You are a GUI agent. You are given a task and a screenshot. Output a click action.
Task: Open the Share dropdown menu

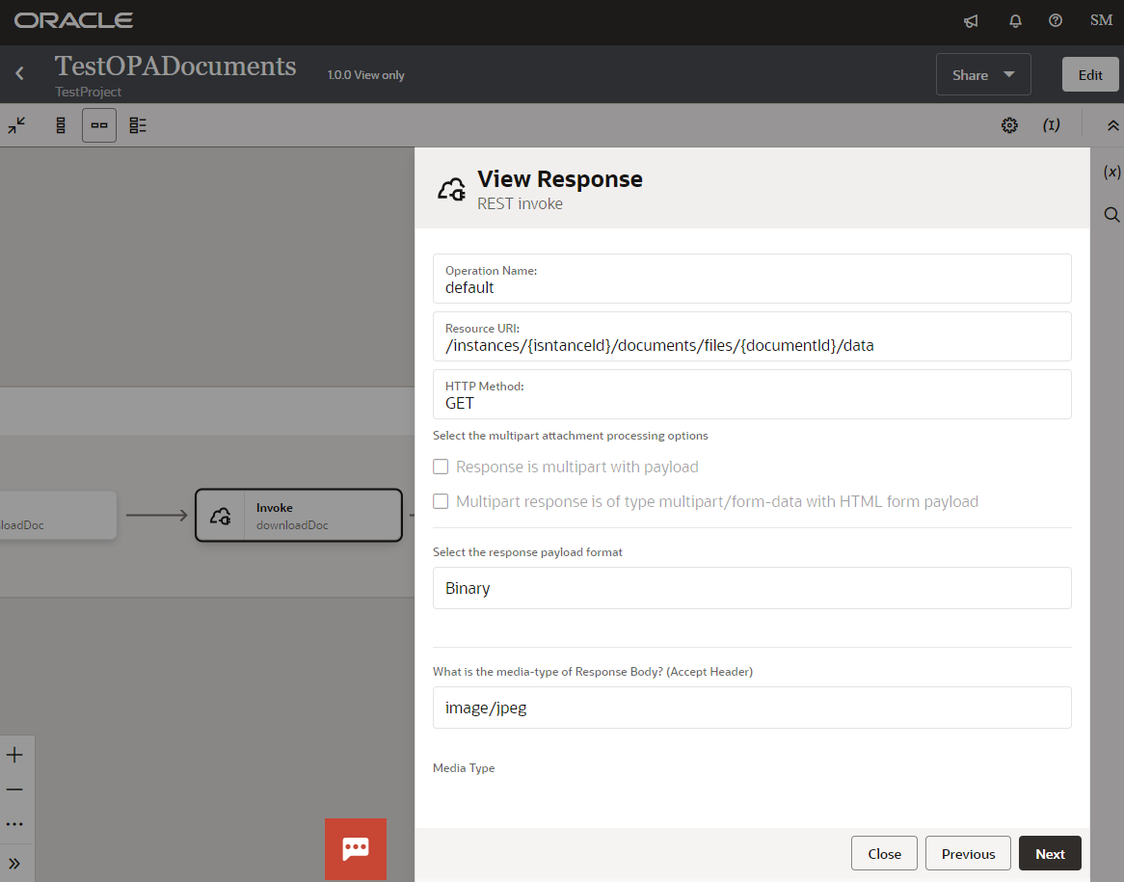pyautogui.click(x=983, y=74)
